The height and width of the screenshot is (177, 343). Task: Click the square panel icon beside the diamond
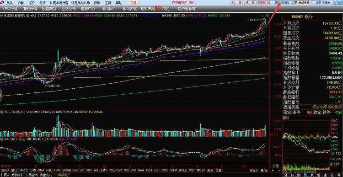point(267,16)
